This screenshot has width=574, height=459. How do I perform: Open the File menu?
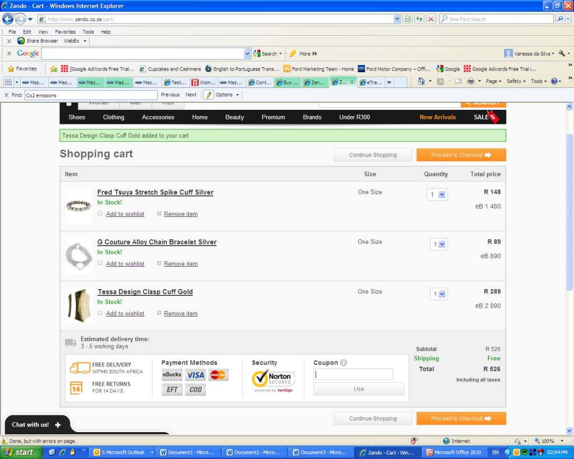click(x=12, y=32)
